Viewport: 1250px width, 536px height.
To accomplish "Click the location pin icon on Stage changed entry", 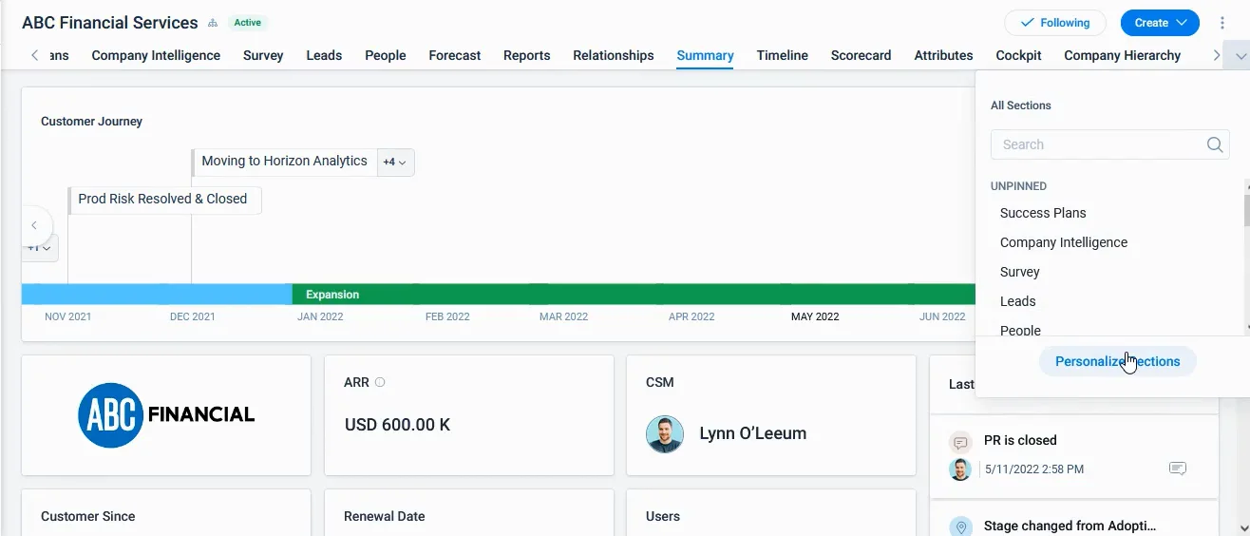I will click(x=960, y=526).
